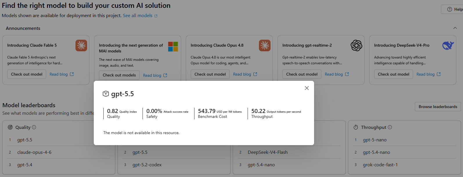Click the Quality leaderboard target icon

pos(10,127)
